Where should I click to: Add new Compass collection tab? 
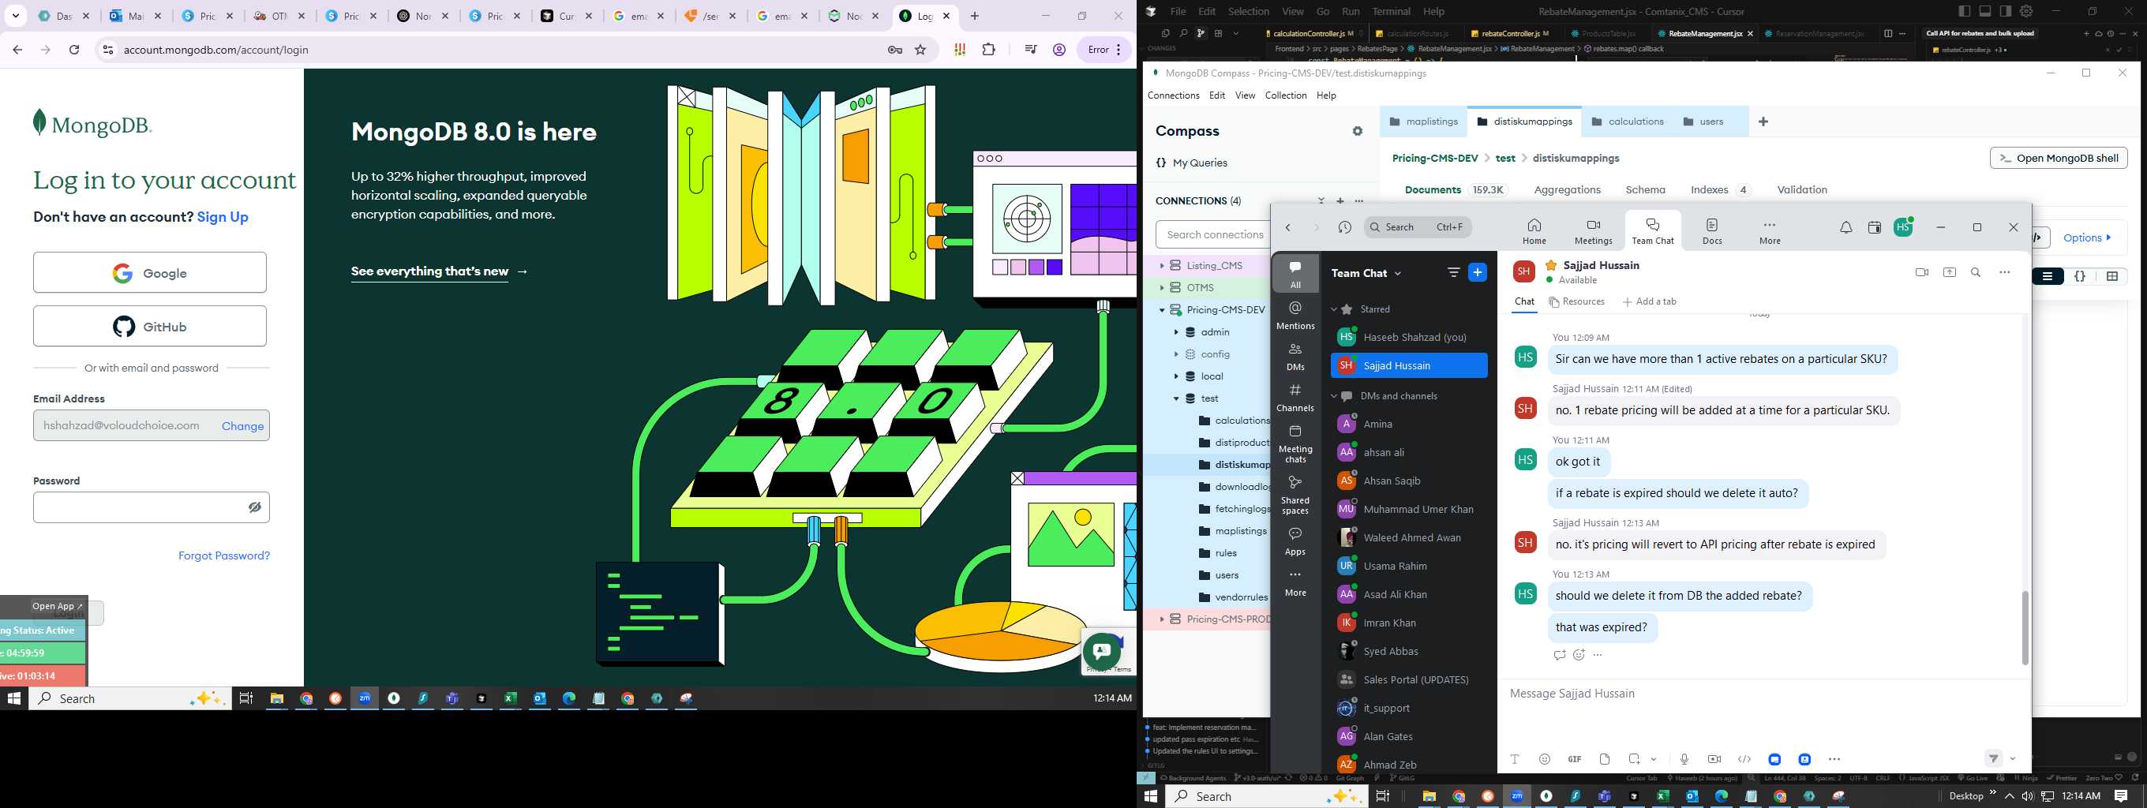coord(1763,122)
